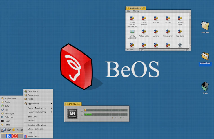Open About BeOS... entry

(38, 136)
